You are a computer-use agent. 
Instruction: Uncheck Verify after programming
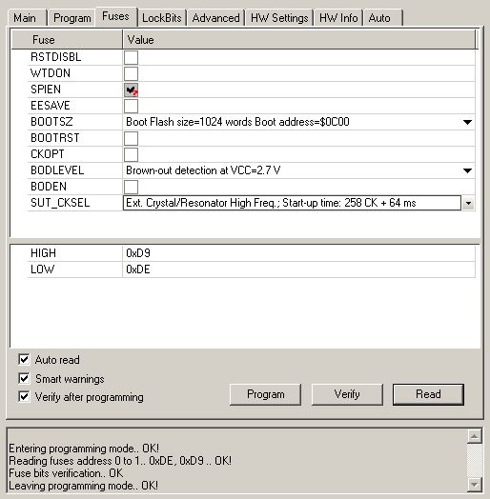point(24,397)
